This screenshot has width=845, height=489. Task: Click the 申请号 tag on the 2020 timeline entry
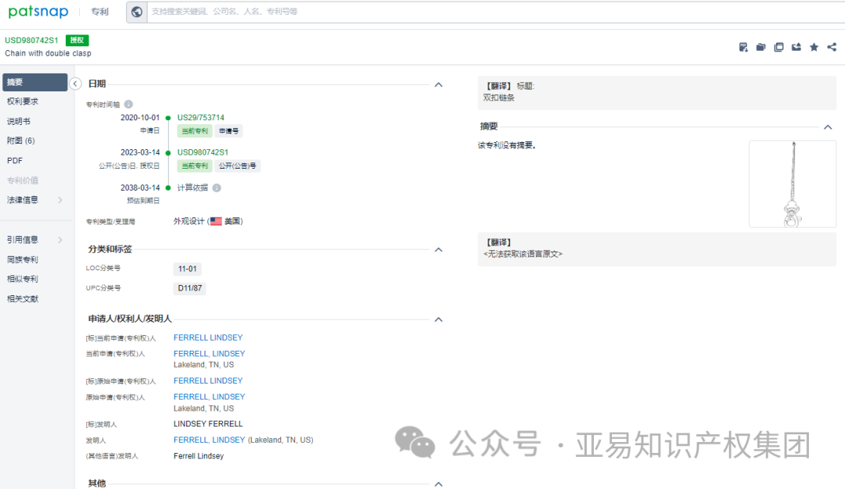click(x=227, y=130)
